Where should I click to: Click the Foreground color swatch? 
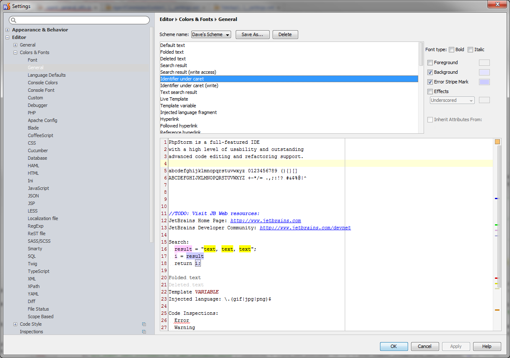(484, 62)
